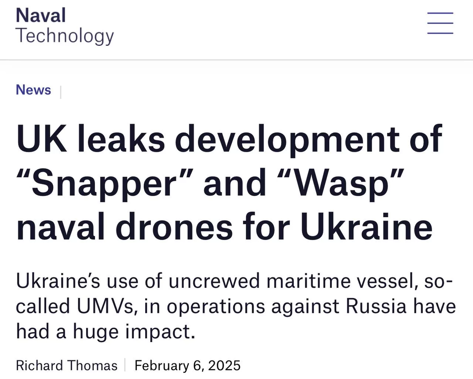Click the word "Russia" in the summary
Viewport: 473px width, 379px height.
376,306
